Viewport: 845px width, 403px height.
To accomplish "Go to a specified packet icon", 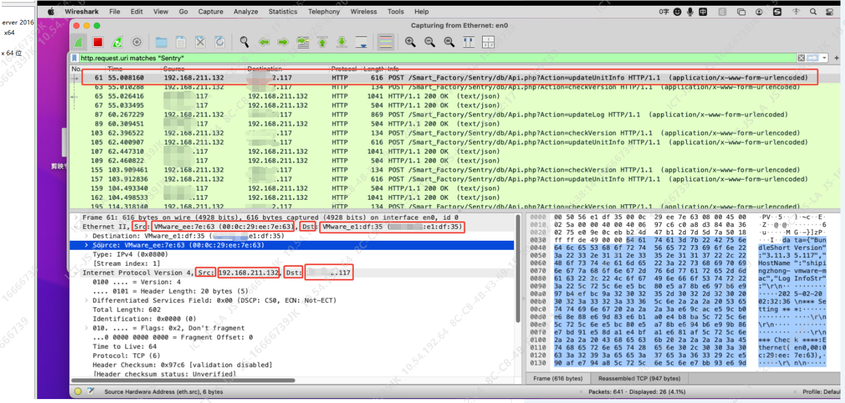I will click(x=303, y=42).
